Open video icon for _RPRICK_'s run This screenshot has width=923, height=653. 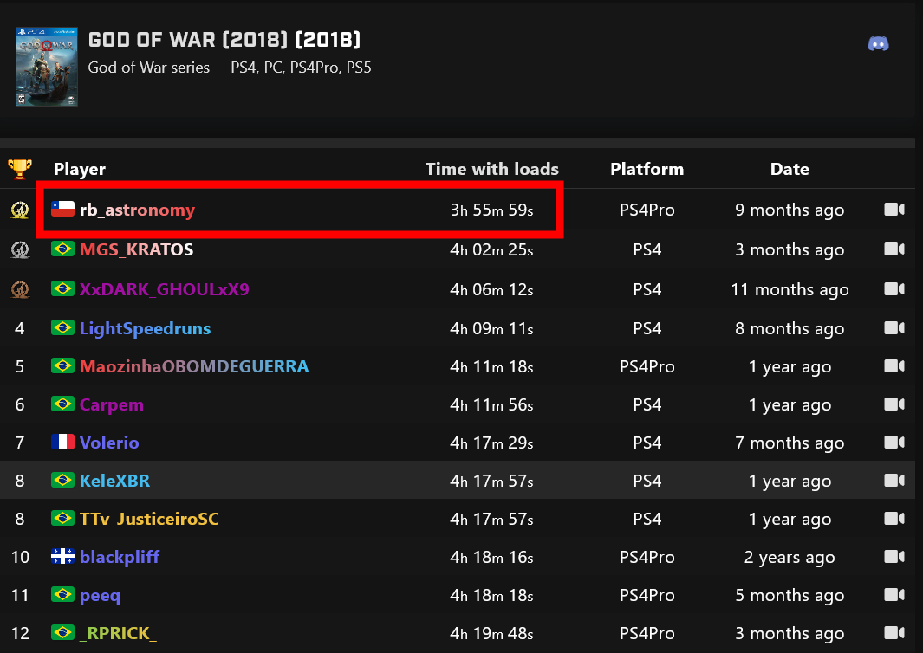click(894, 633)
